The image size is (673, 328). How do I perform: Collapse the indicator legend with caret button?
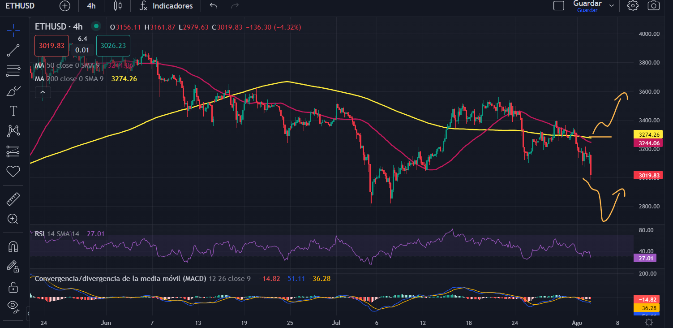tap(43, 92)
